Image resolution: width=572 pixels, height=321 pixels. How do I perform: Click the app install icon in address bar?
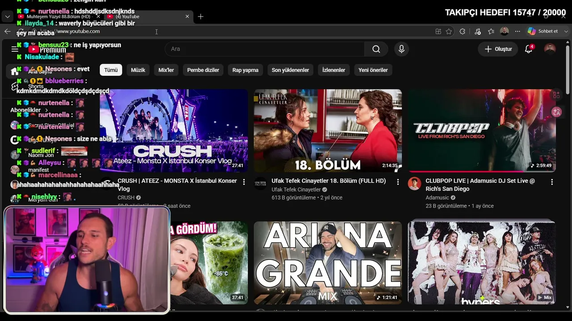[438, 31]
